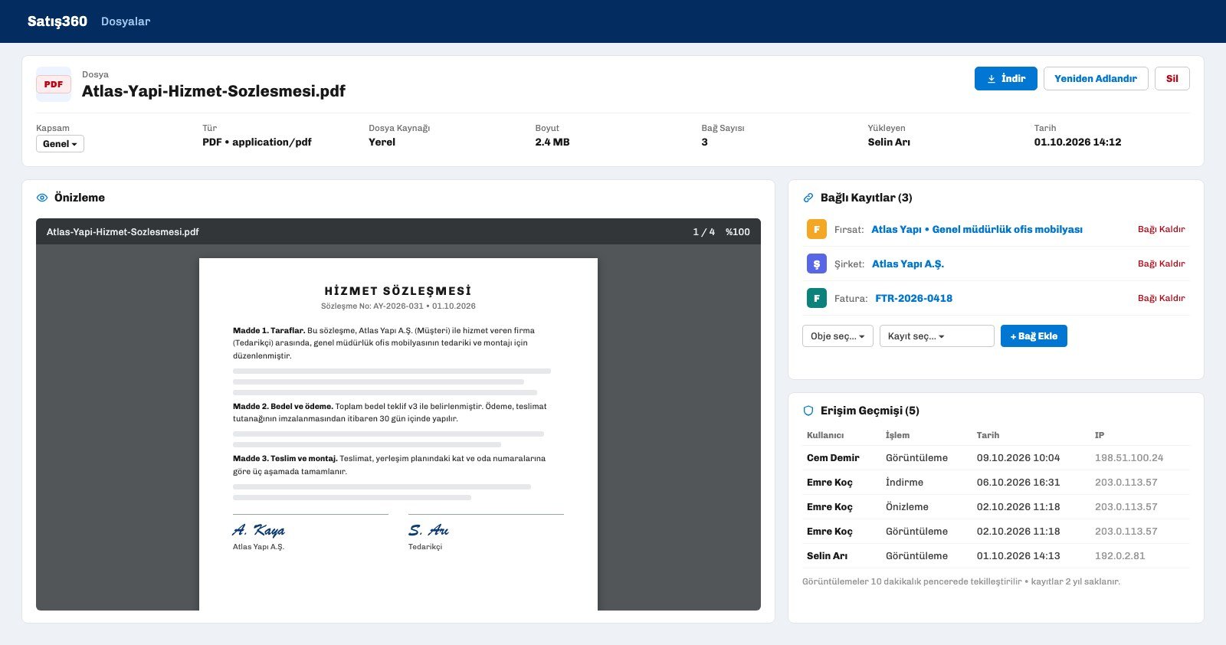Click the green Fatura record icon
Screen dimensions: 1226x645
coord(817,298)
